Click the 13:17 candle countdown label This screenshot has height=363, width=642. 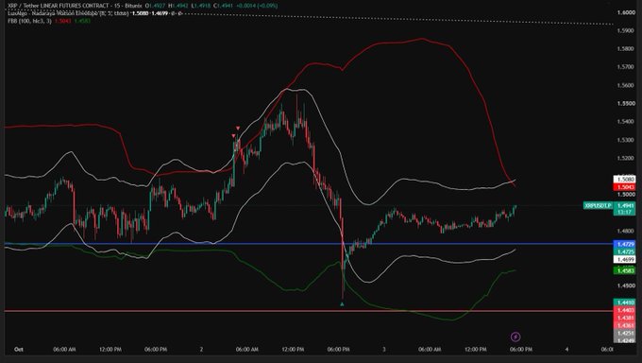(625, 212)
